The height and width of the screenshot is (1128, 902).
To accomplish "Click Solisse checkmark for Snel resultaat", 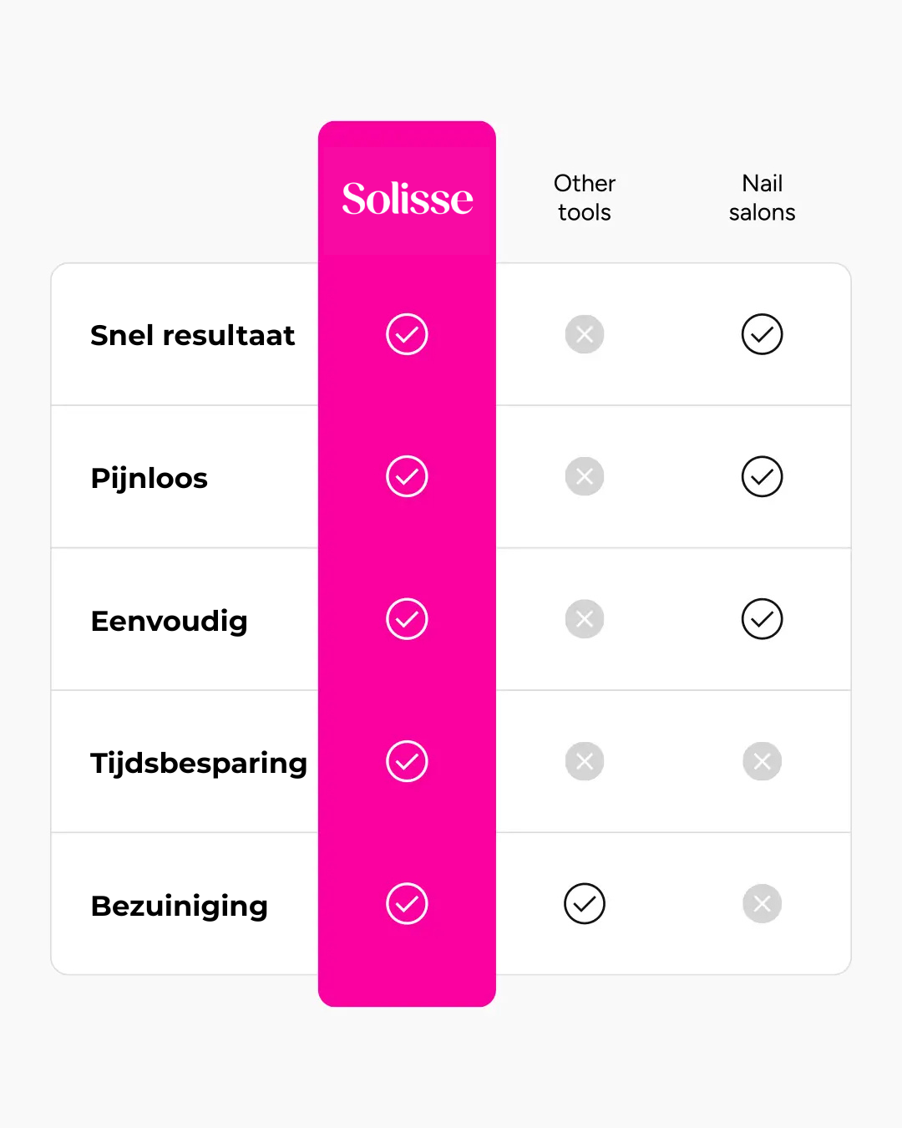I will [407, 334].
